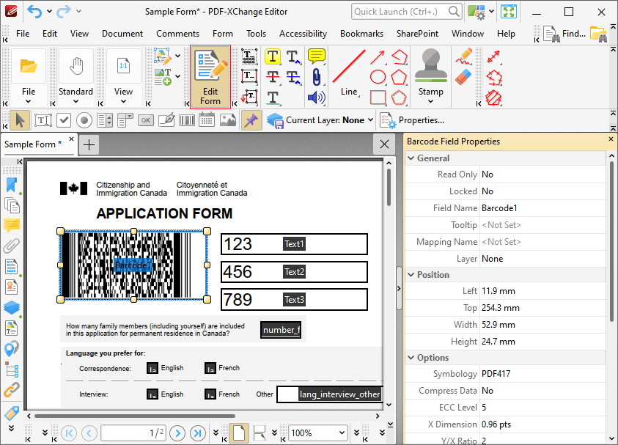Open the Bookmarks pane from sidebar

tap(12, 185)
